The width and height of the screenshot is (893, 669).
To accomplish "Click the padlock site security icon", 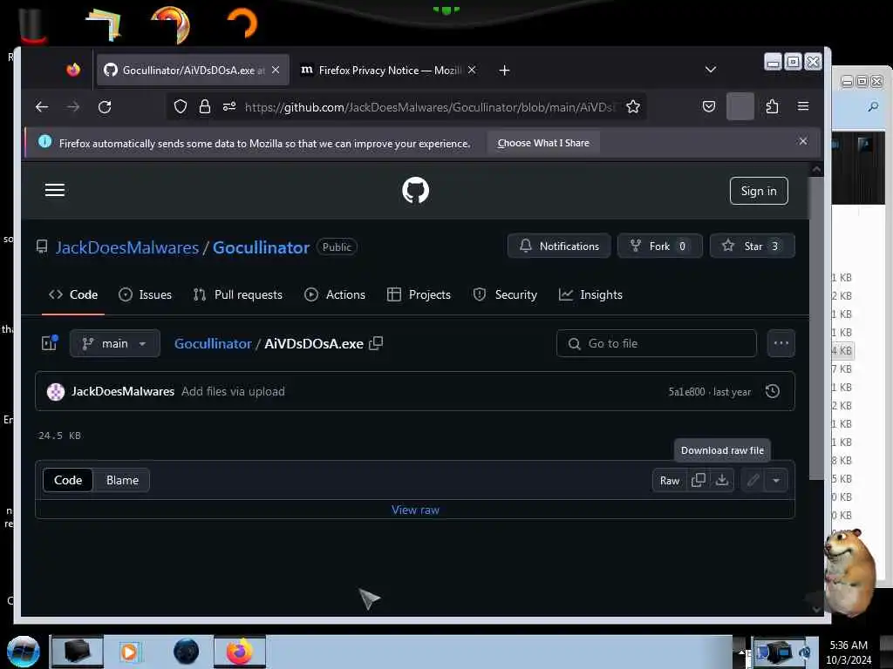I will pyautogui.click(x=204, y=107).
